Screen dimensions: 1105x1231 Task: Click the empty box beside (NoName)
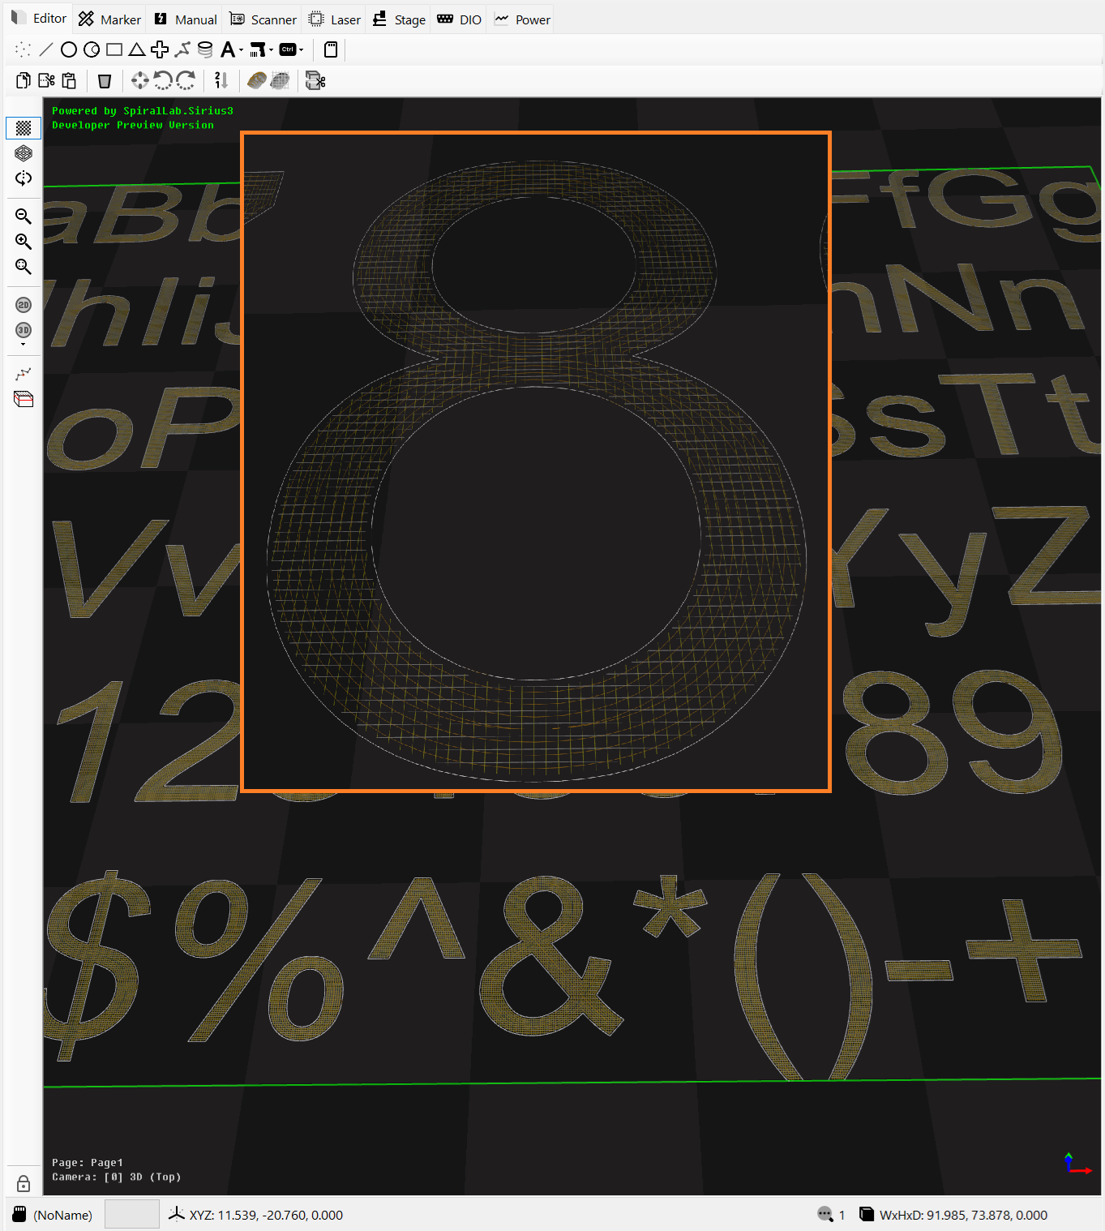pos(132,1214)
